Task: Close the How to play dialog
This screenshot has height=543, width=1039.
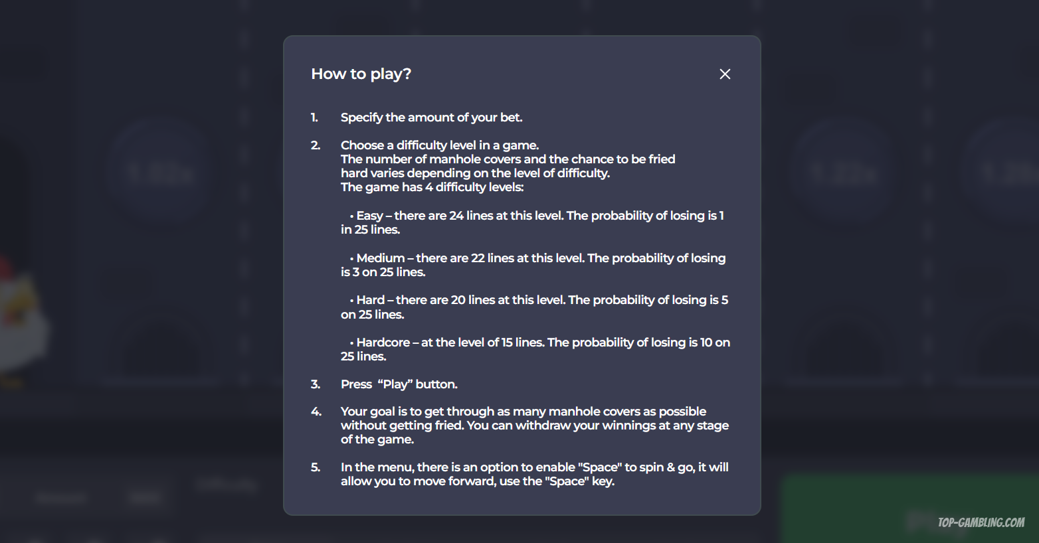Action: pos(725,74)
